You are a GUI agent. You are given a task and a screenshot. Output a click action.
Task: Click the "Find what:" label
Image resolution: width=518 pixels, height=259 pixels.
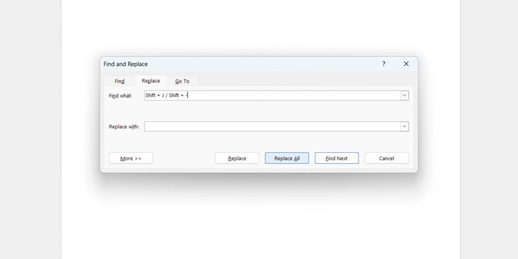click(120, 96)
